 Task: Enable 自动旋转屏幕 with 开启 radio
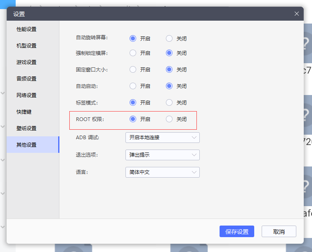133,38
